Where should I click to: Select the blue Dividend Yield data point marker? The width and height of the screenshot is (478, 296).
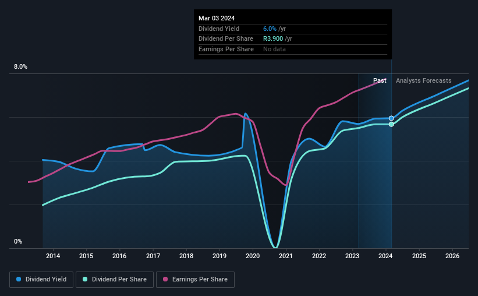click(391, 118)
